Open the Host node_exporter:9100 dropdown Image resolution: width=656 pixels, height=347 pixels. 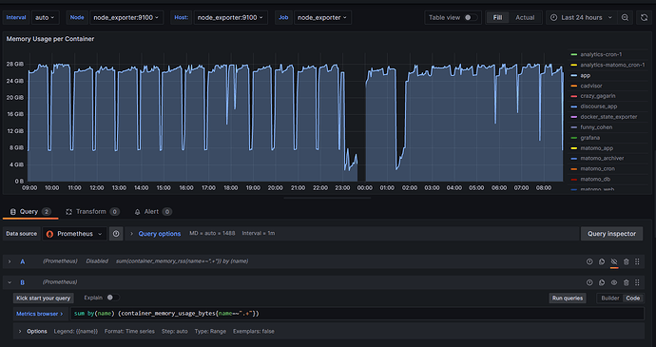click(230, 17)
